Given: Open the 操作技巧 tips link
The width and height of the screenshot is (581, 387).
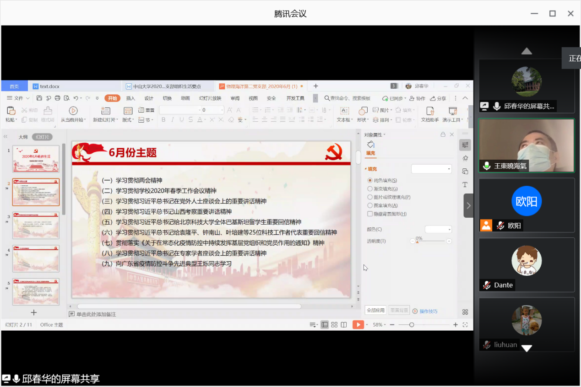Looking at the screenshot, I should 429,310.
